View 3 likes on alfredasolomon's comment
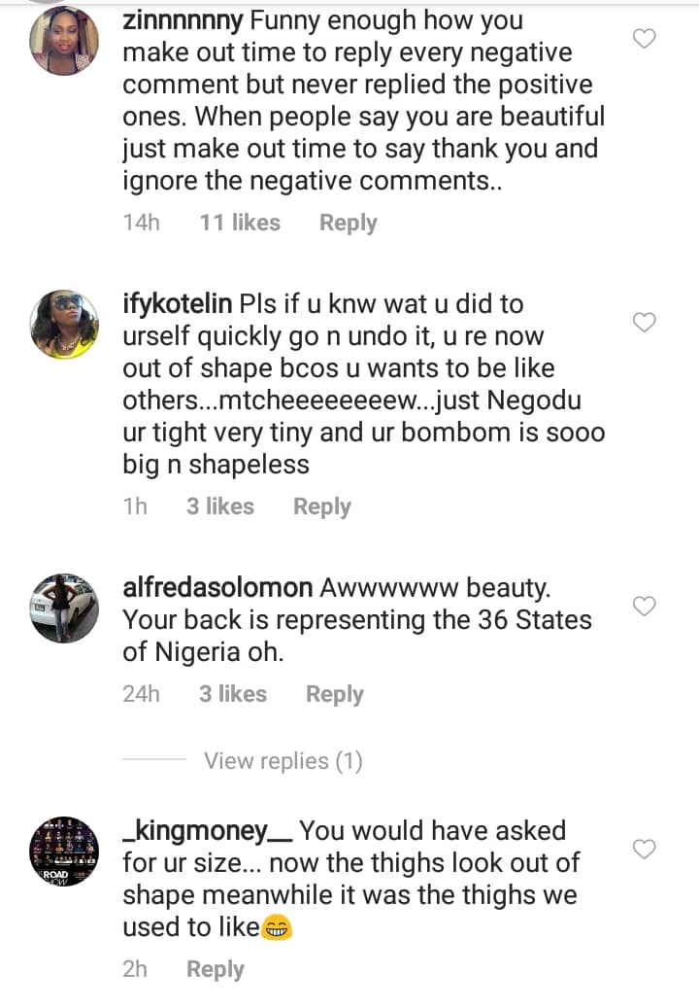The height and width of the screenshot is (1008, 699). [x=233, y=694]
